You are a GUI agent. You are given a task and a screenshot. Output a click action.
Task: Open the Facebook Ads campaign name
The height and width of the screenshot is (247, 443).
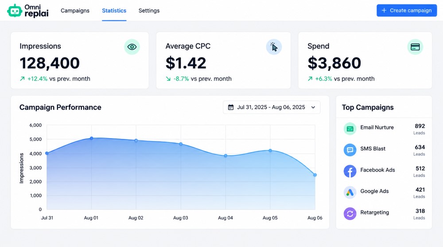click(377, 170)
